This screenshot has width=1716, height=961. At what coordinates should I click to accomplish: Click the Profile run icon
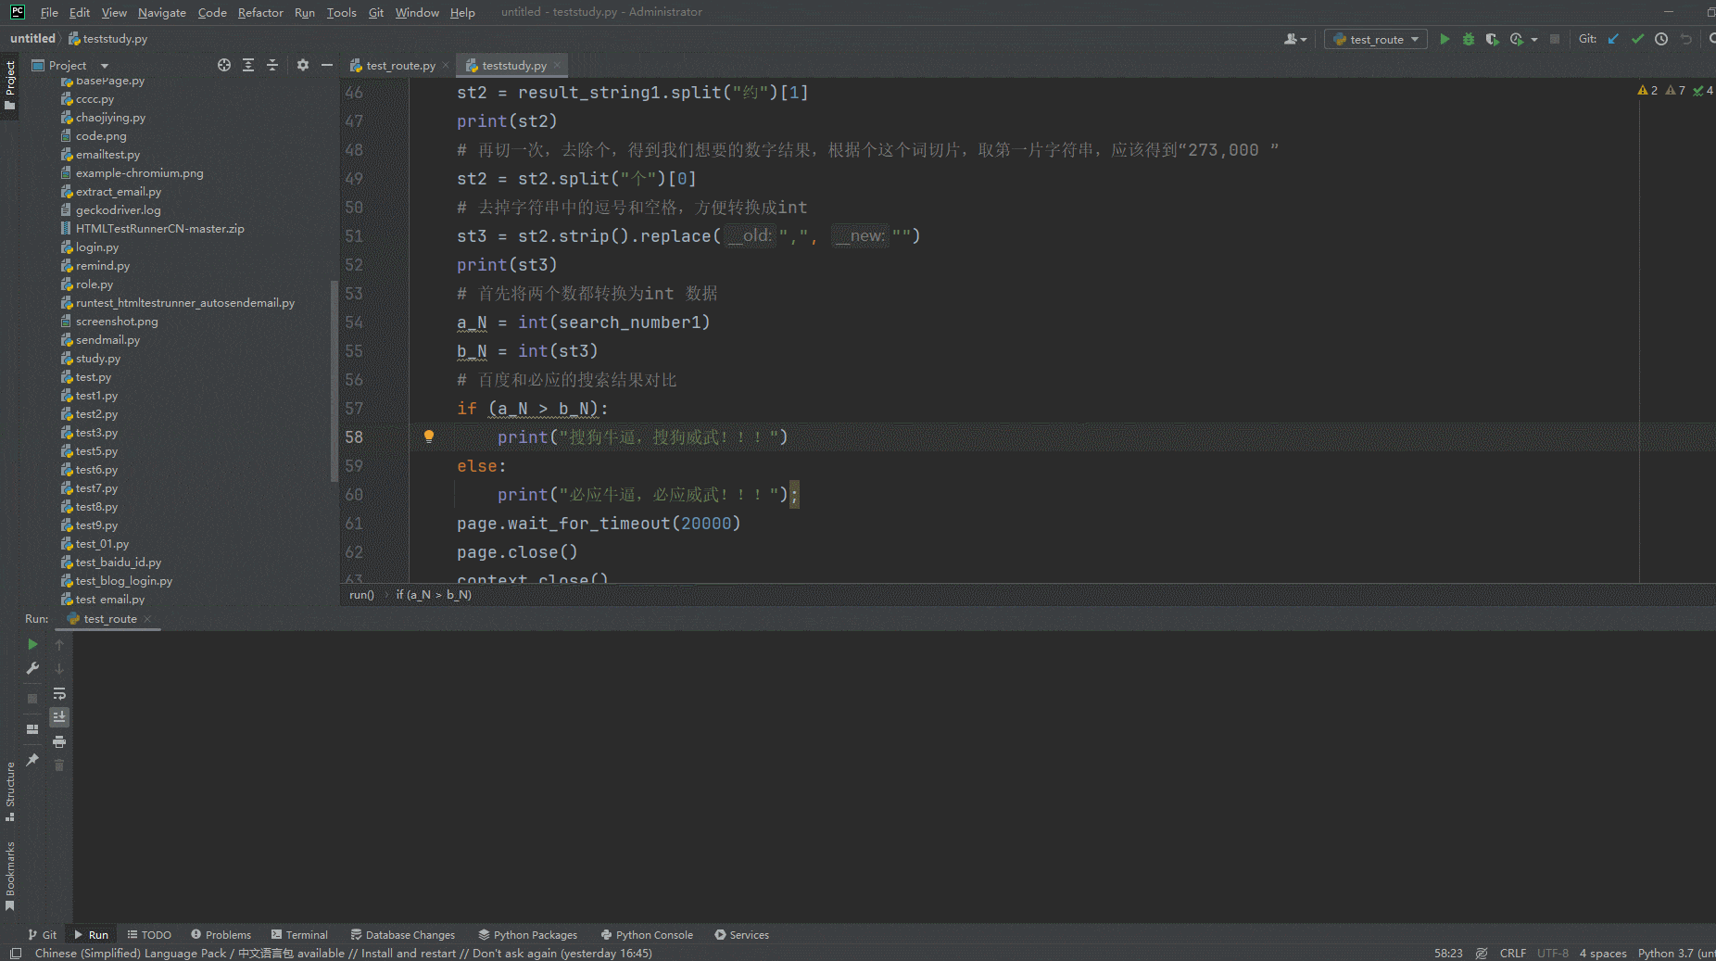(1516, 39)
